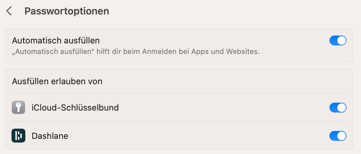Click the iCloud-Schlüsselbund key icon
Viewport: 361px width, 154px height.
pos(18,108)
